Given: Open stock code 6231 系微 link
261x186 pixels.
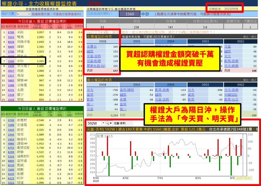Looking at the screenshot, I should (x=11, y=90).
